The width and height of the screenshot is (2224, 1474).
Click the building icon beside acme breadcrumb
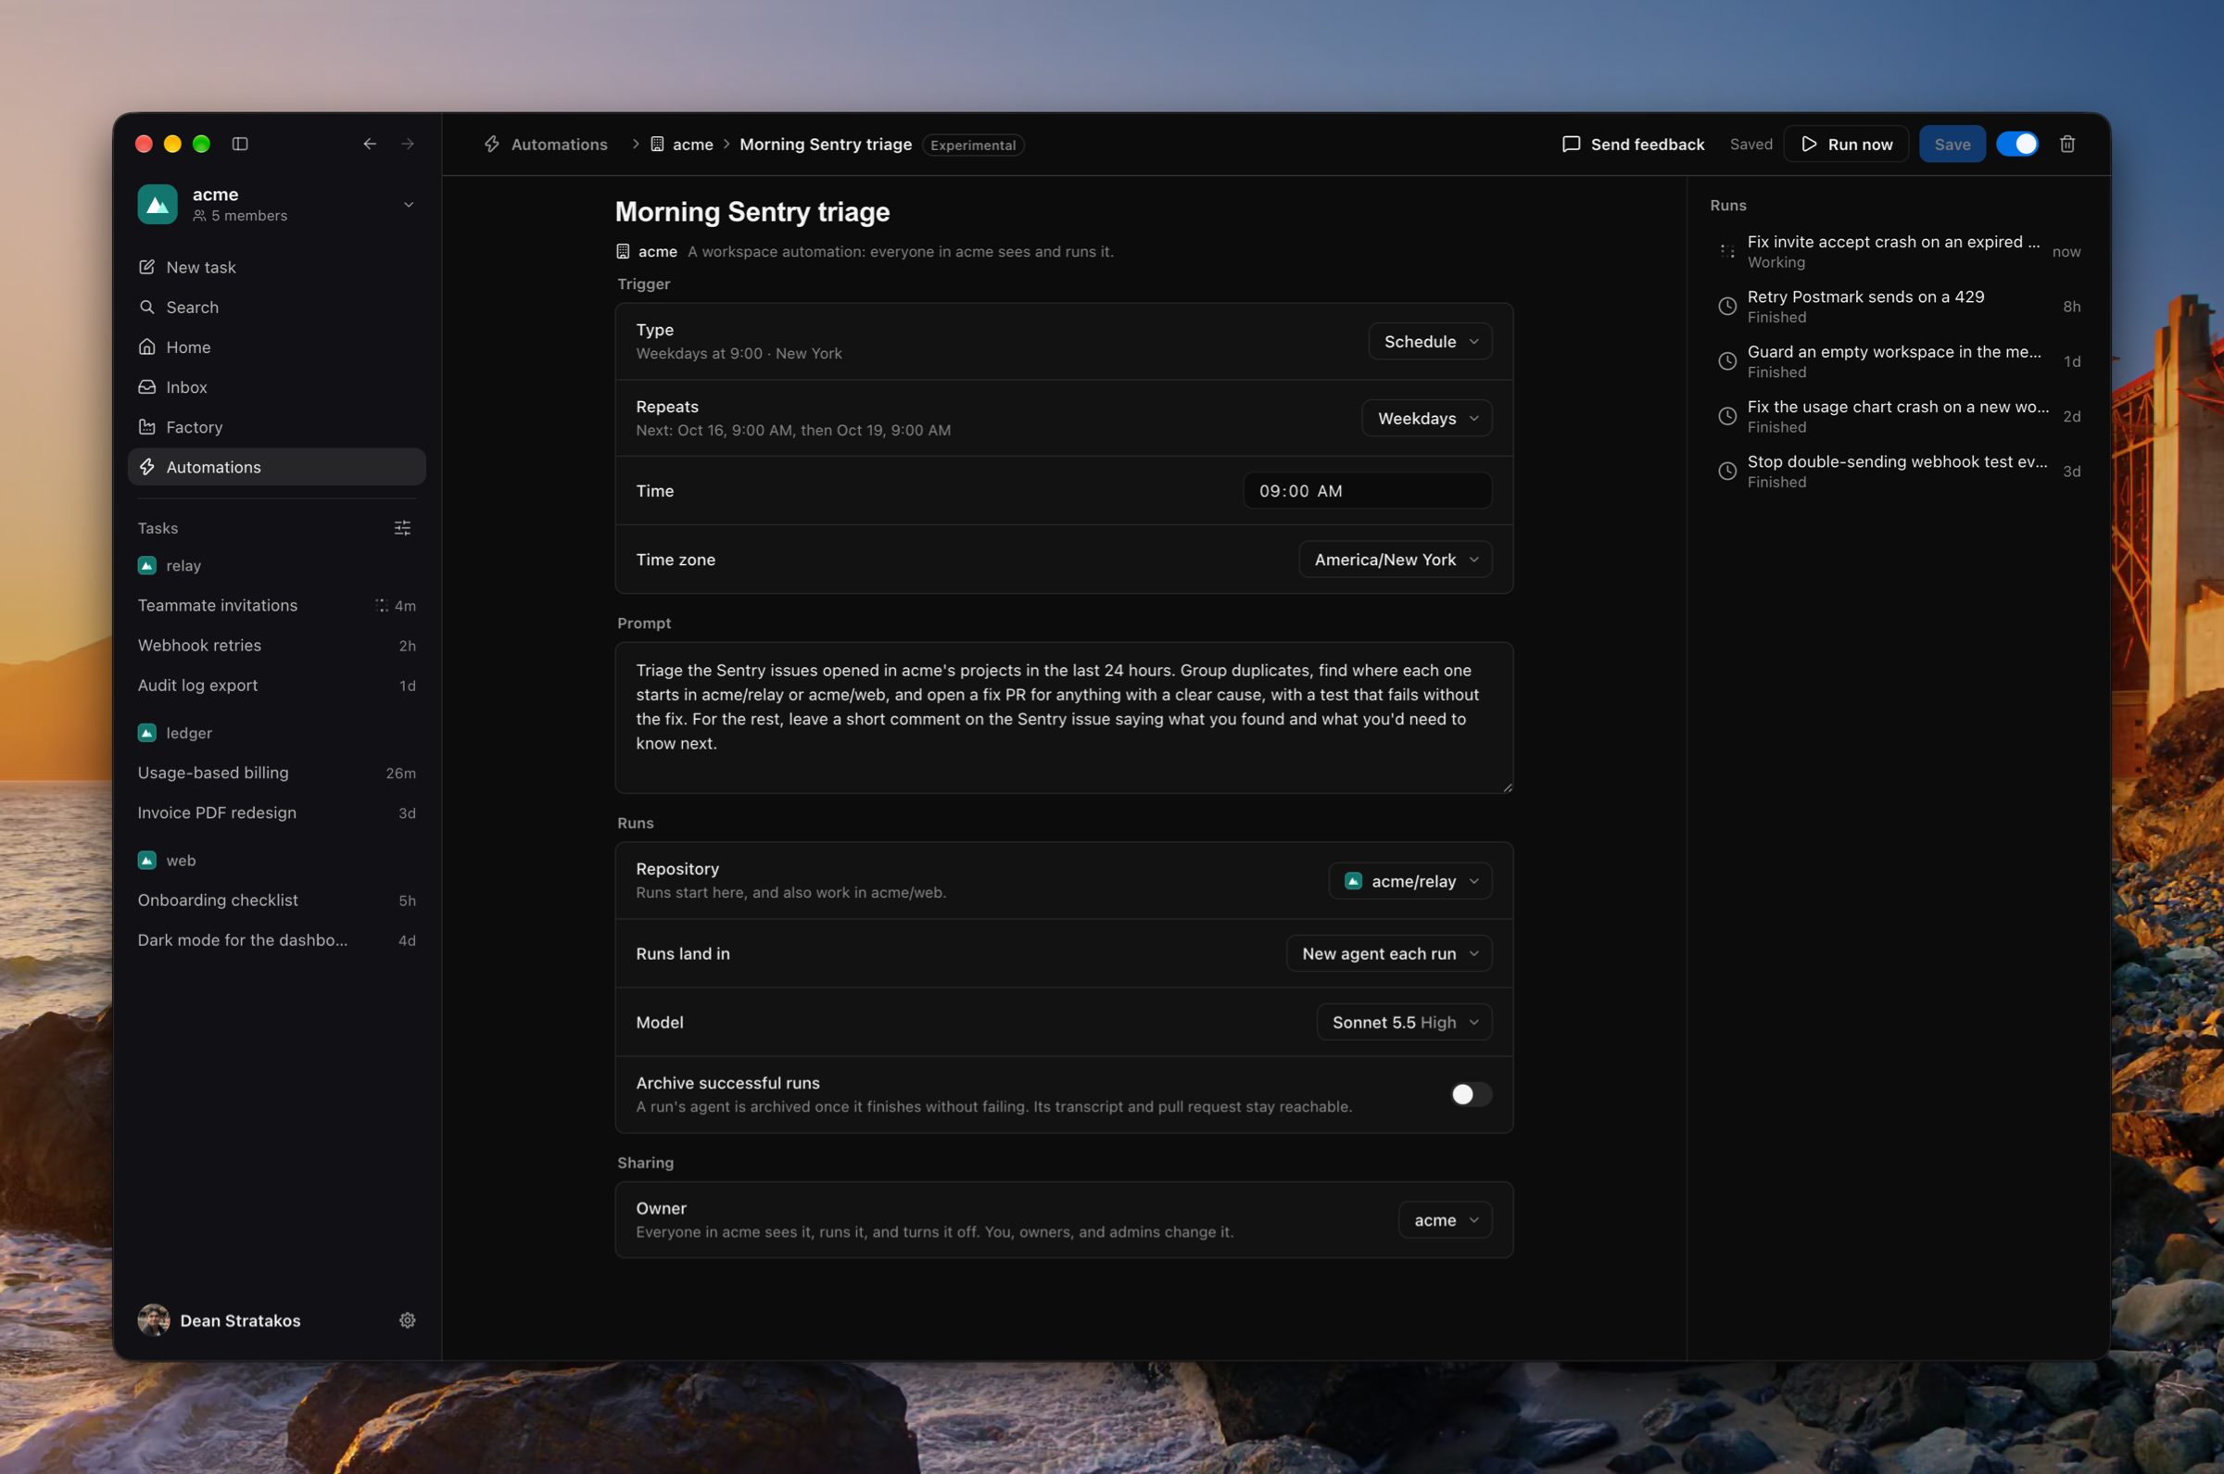(x=658, y=144)
